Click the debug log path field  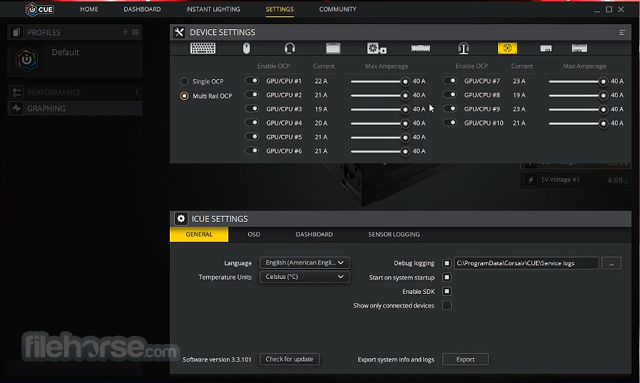526,263
